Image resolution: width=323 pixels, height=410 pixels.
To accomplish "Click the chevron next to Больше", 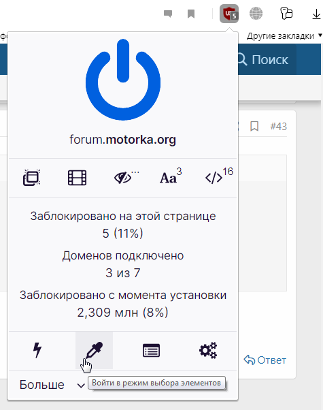I will tap(81, 385).
